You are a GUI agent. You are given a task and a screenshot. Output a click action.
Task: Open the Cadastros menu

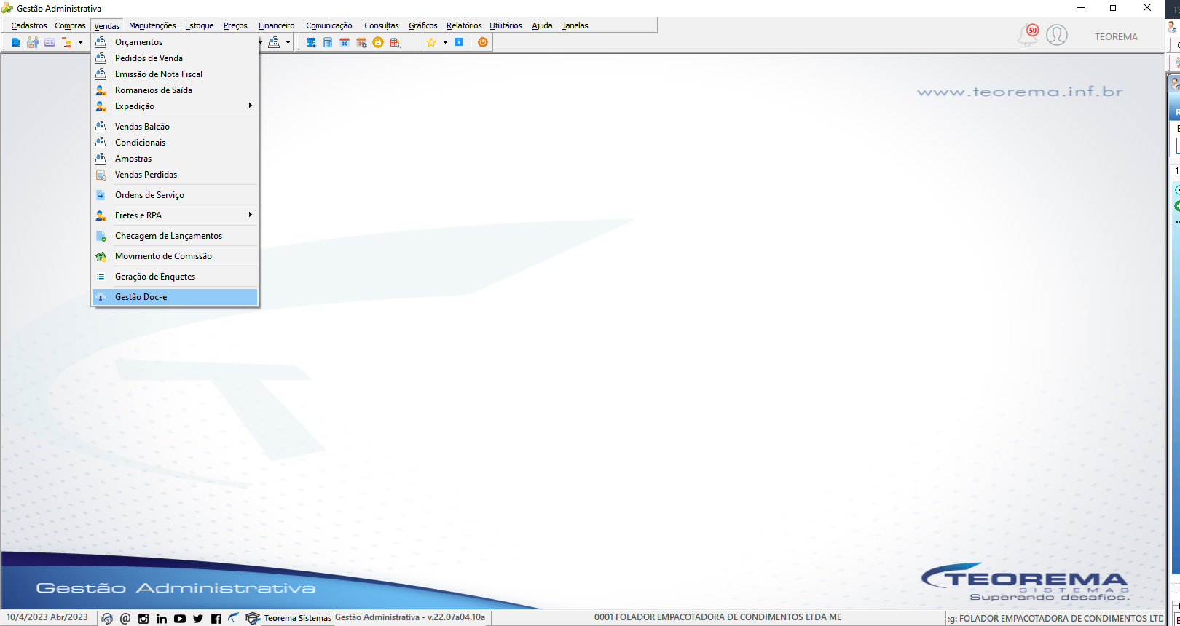tap(29, 25)
